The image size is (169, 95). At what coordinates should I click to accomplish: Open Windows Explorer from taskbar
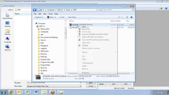pyautogui.click(x=44, y=92)
